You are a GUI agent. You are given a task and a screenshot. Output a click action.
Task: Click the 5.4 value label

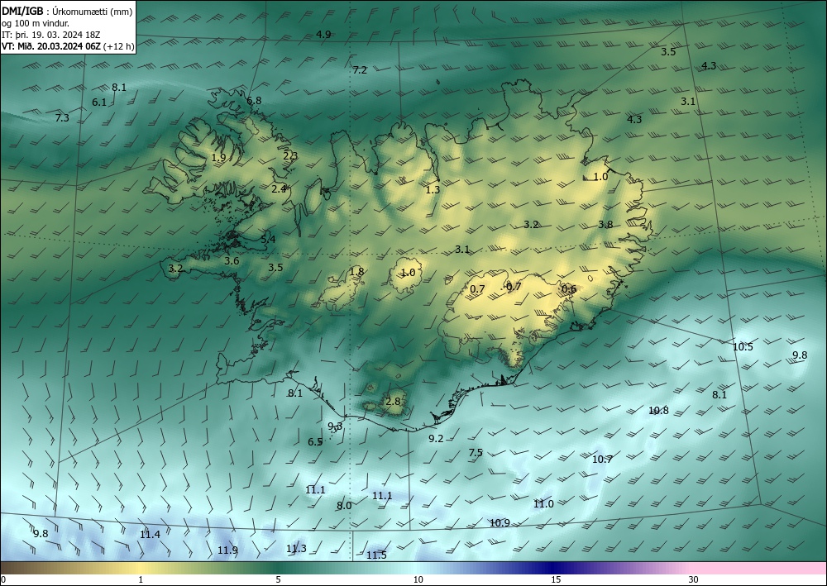[x=268, y=239]
